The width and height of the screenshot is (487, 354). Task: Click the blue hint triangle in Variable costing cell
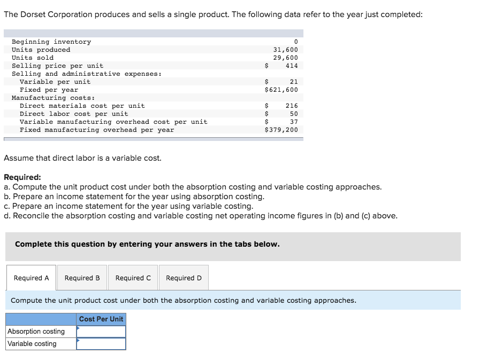(x=78, y=339)
